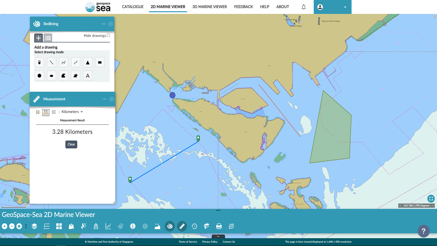The image size is (437, 246).
Task: Close the Redlining panel
Action: 111,24
